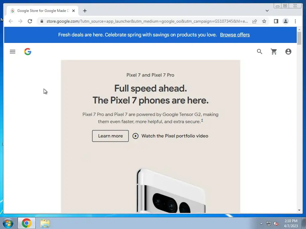306x229 pixels.
Task: Show hidden system tray icons
Action: [261, 223]
